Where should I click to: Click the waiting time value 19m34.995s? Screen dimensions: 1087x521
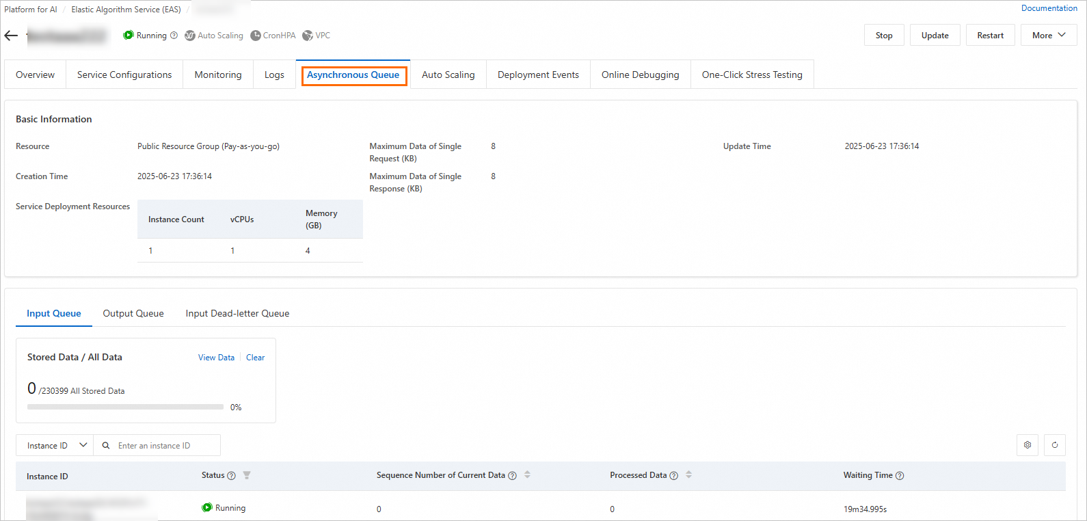click(865, 509)
